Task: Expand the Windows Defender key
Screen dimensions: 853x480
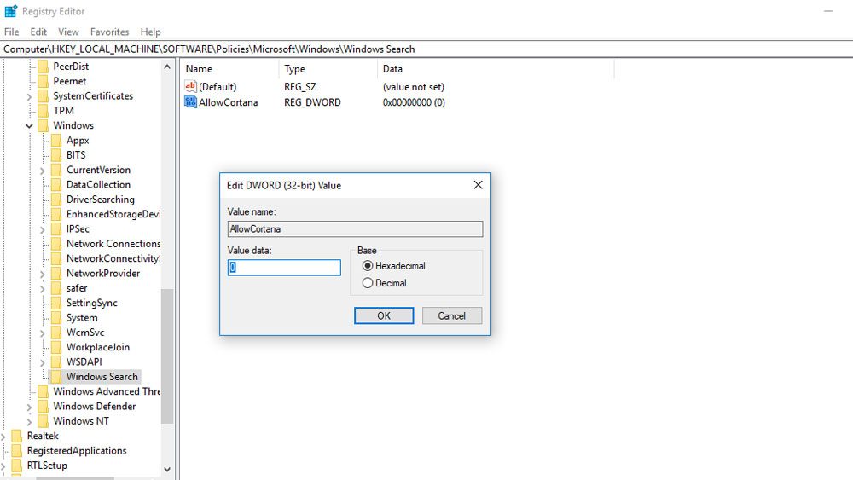Action: 29,408
